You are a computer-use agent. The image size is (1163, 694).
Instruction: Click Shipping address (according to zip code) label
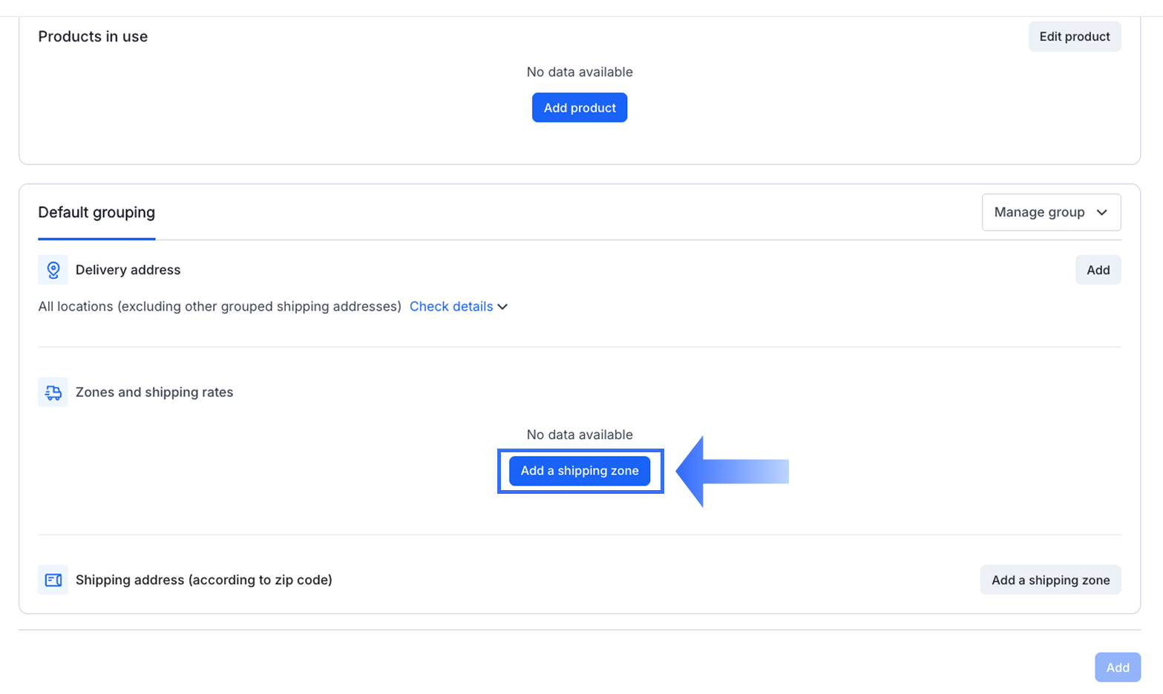204,580
